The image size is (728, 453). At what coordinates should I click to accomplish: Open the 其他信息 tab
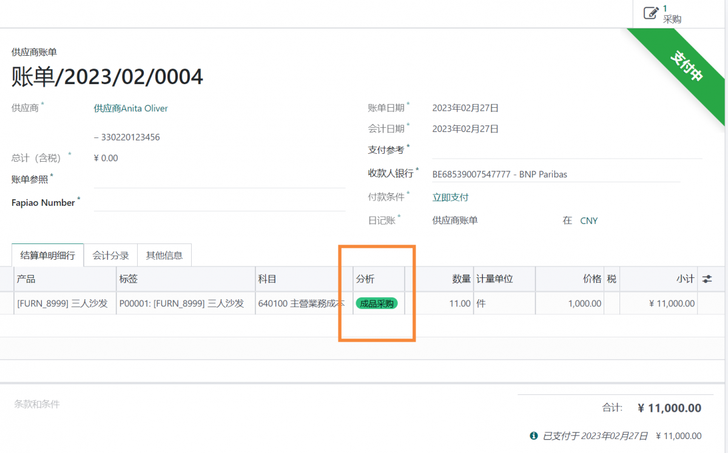tap(163, 255)
